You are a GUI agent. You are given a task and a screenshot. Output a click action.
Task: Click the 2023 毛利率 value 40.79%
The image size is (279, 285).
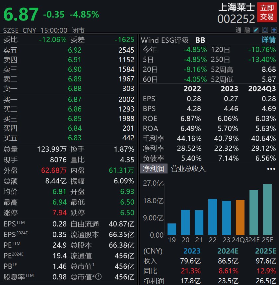click(226, 138)
